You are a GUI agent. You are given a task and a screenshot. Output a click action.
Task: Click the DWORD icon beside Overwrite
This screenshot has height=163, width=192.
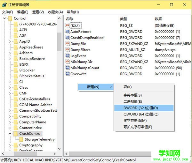(x=68, y=74)
